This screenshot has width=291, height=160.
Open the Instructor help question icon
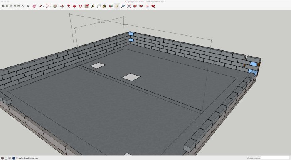[x=14, y=158]
